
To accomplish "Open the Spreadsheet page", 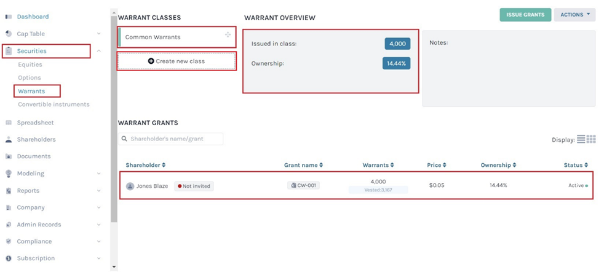I will (35, 123).
